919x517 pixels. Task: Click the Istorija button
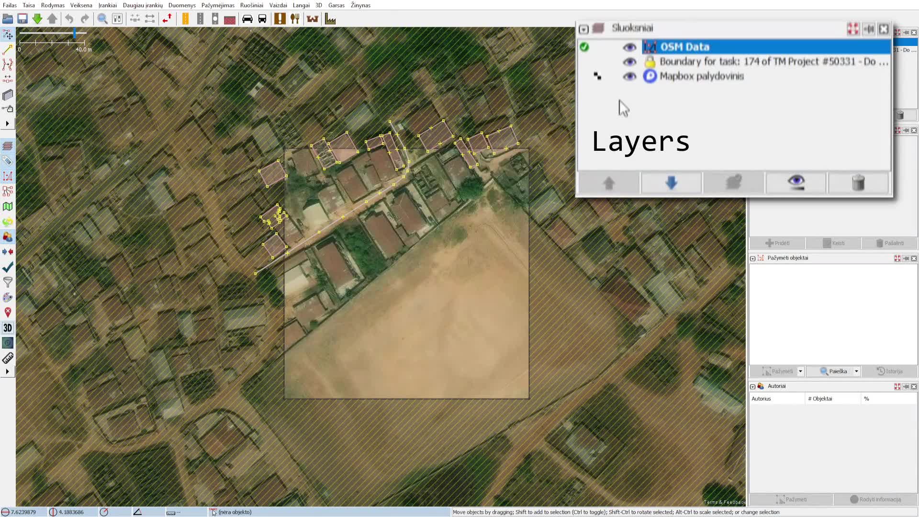[889, 371]
